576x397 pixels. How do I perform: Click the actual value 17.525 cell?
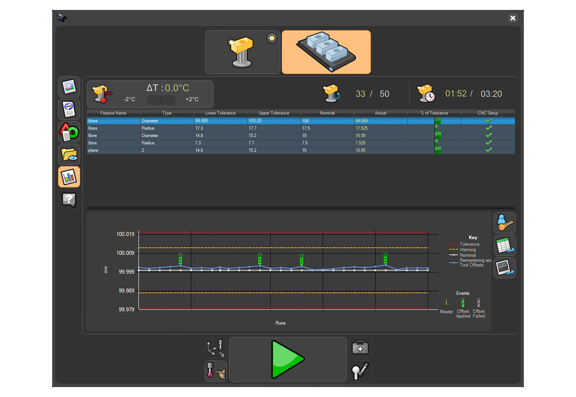coord(380,128)
